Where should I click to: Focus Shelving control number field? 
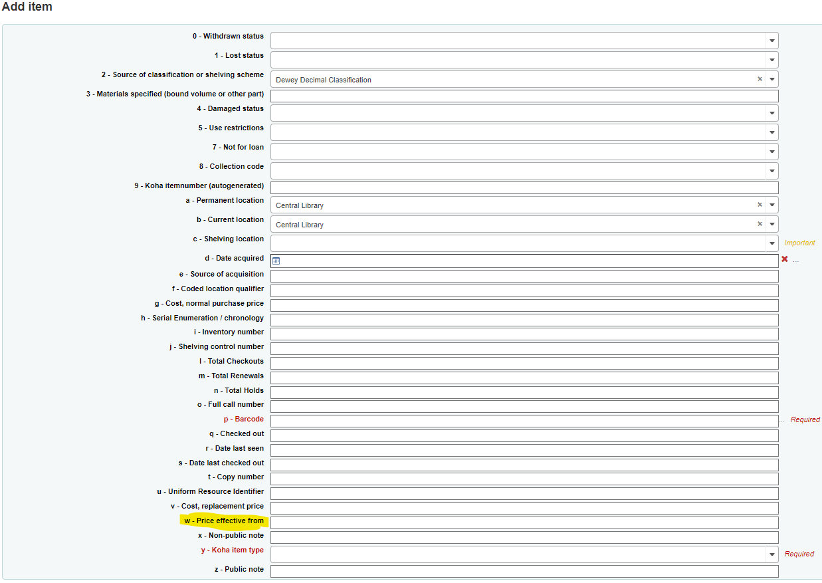pos(524,348)
